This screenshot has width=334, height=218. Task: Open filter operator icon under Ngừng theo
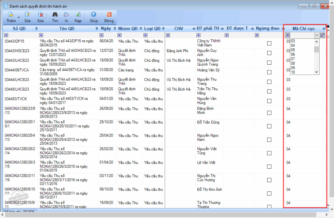(257, 35)
